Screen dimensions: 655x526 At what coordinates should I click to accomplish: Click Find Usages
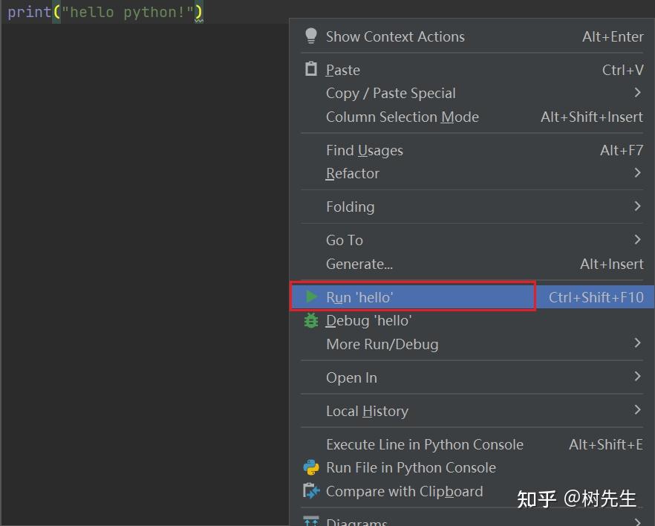click(x=364, y=150)
